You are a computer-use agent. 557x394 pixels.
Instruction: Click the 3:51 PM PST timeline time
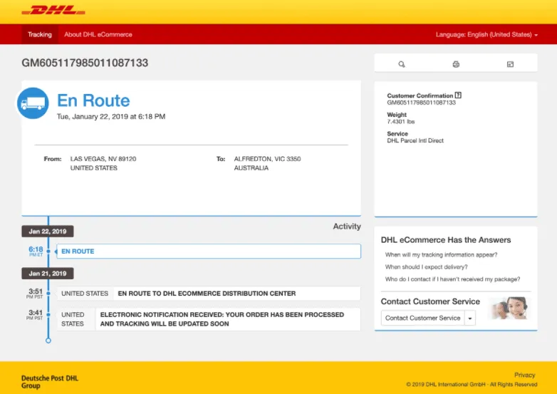tap(35, 293)
